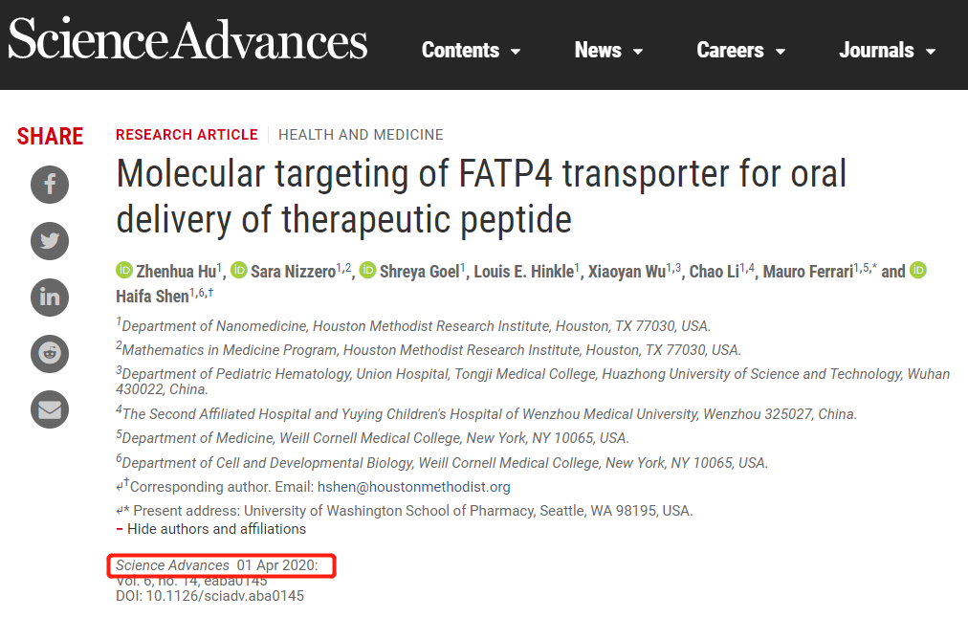Image resolution: width=968 pixels, height=618 pixels.
Task: Share article via email icon
Action: tap(50, 409)
